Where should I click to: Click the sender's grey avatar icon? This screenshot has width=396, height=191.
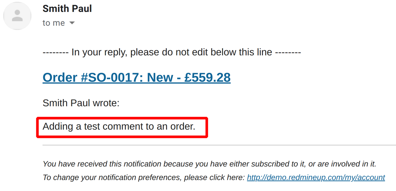[x=17, y=16]
